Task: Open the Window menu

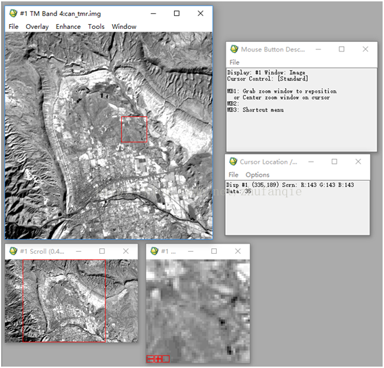Action: [x=124, y=26]
